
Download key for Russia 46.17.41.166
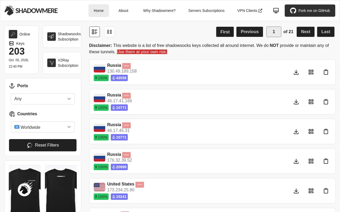tap(296, 102)
